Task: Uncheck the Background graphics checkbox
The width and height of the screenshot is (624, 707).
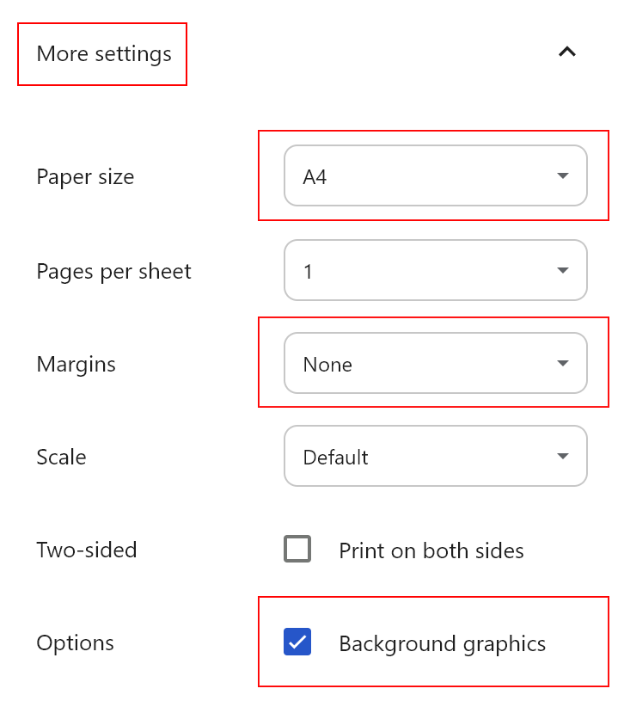Action: click(x=297, y=642)
